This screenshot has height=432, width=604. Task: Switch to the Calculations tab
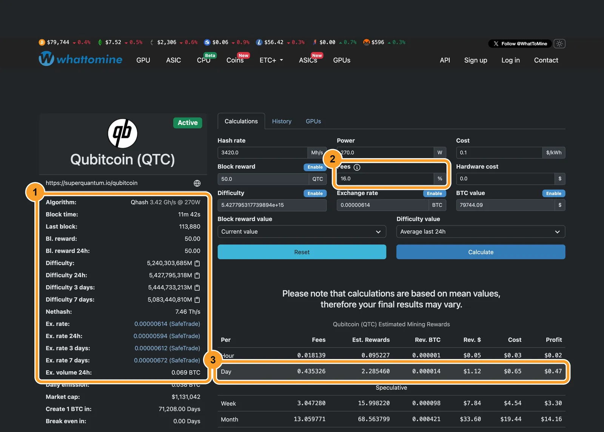pos(241,121)
